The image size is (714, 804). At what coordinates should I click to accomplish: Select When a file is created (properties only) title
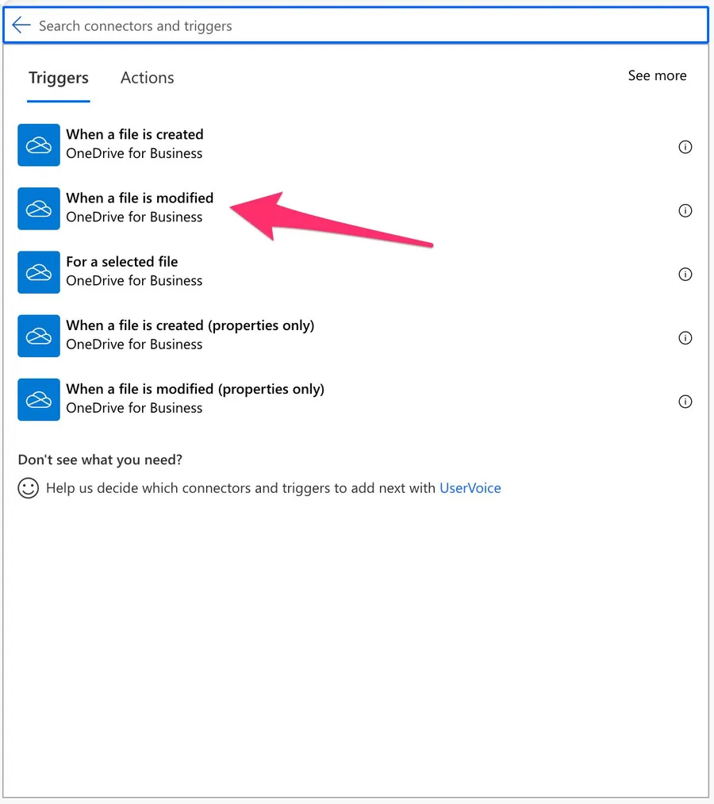[x=190, y=325]
